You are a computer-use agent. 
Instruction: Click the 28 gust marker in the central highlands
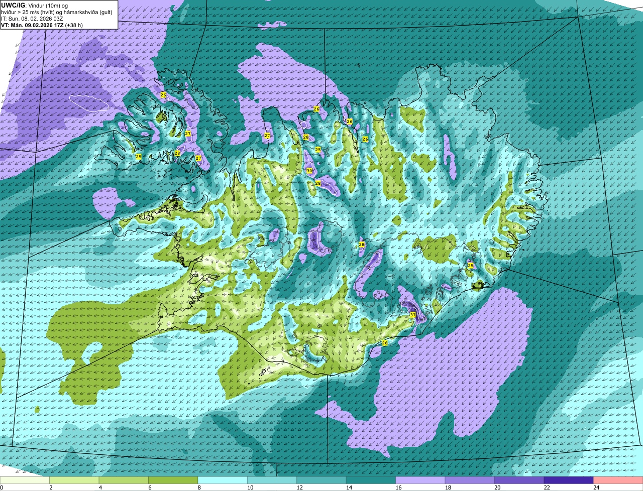(x=362, y=244)
